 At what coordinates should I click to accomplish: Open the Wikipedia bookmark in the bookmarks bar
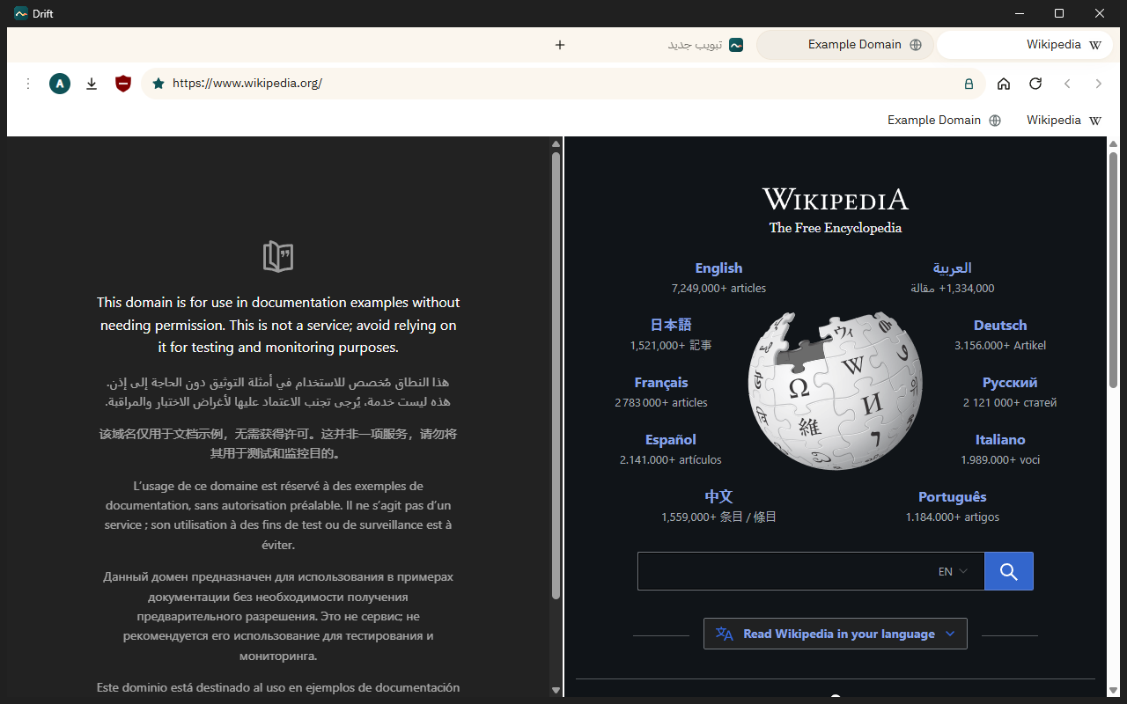1064,121
